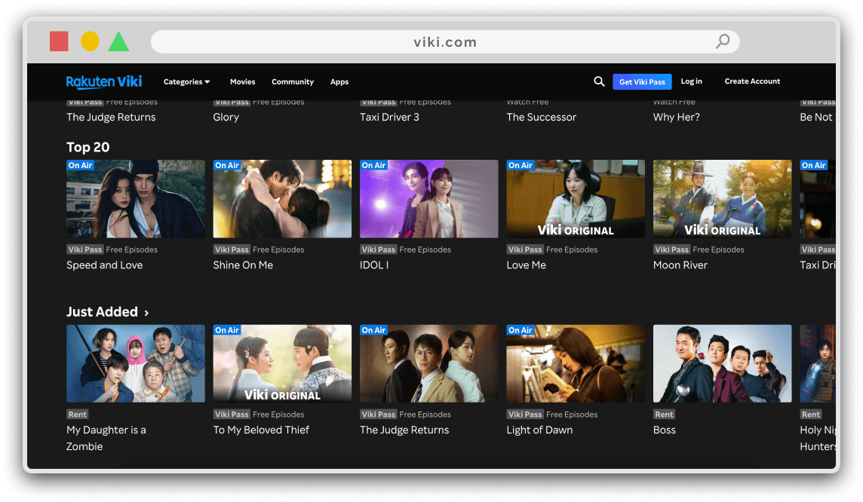Viewport: 863px width, 502px height.
Task: Click Rent badge under Boss
Action: point(665,415)
